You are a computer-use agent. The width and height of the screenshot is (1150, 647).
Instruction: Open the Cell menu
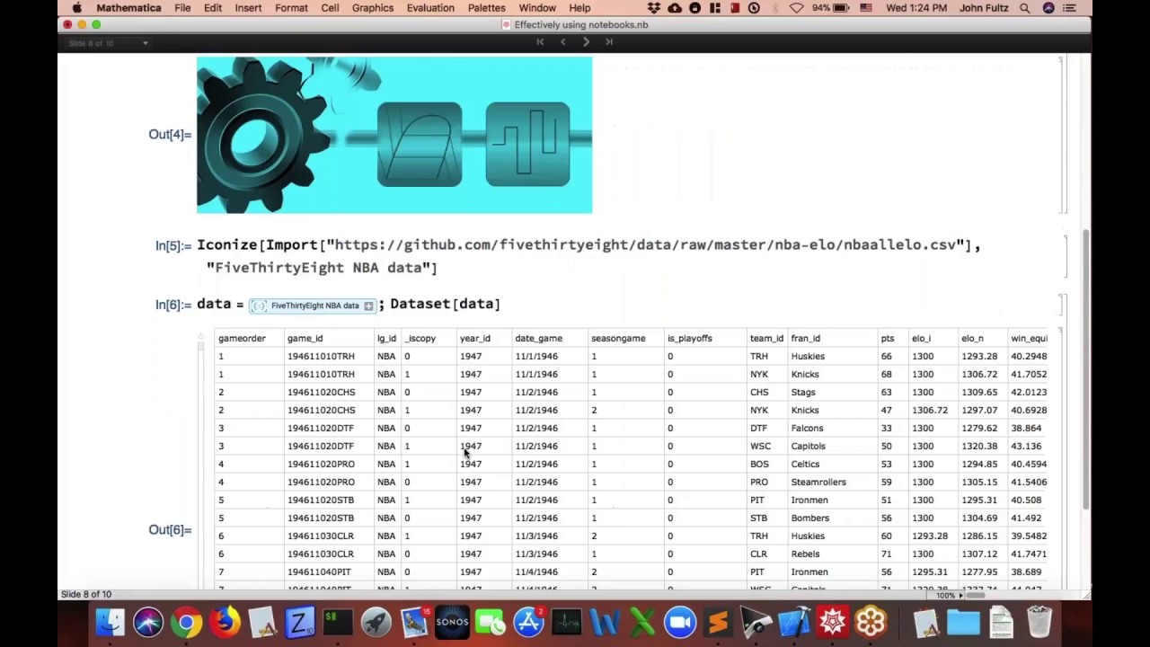click(330, 8)
